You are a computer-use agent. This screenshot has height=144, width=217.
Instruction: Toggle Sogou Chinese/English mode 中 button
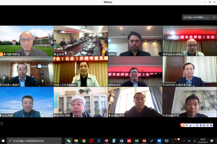click(187, 125)
